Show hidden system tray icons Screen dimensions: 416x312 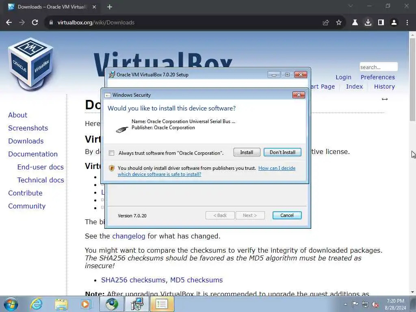[345, 305]
